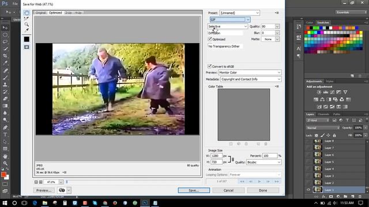Image resolution: width=369 pixels, height=207 pixels.
Task: Select the Slice Select tool in Save for Web
Action: pyautogui.click(x=27, y=18)
